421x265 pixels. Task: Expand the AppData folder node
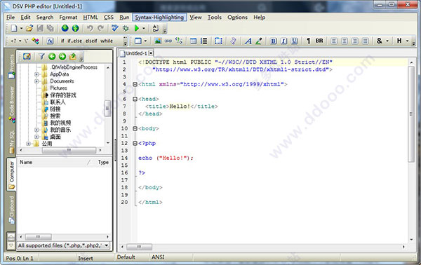[36, 74]
